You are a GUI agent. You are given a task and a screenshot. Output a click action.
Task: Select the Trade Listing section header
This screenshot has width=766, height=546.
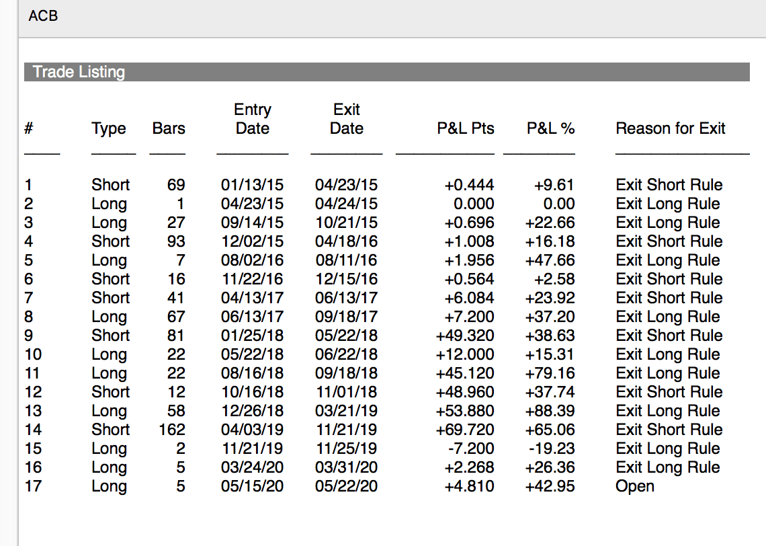pos(79,72)
